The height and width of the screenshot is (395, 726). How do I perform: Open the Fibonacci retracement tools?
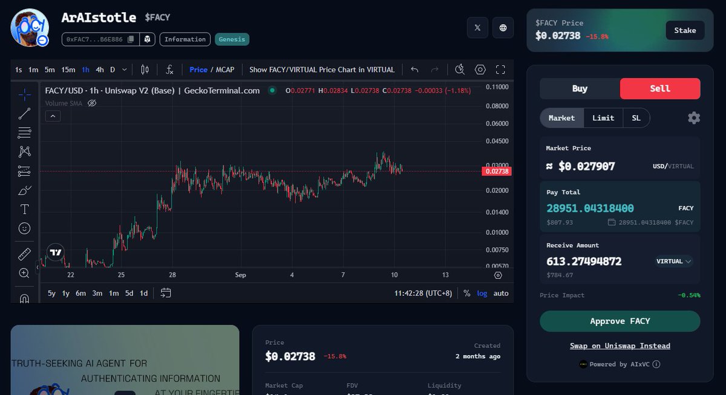[x=25, y=132]
